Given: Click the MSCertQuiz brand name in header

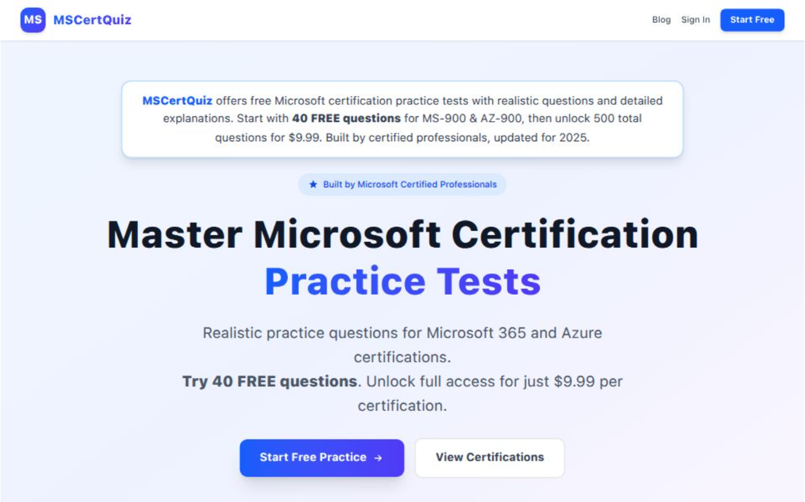Looking at the screenshot, I should [x=92, y=20].
